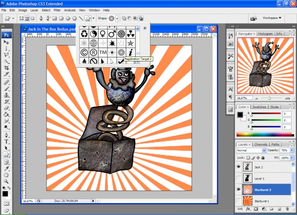Screen dimensions: 297x215
Task: Select the Crop tool
Action: click(x=6, y=68)
